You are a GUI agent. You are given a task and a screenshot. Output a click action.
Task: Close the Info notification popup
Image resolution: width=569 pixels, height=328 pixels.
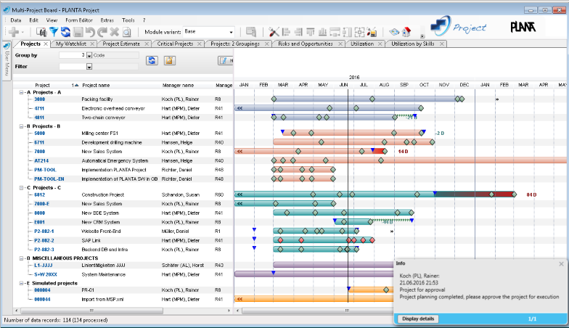coord(562,264)
